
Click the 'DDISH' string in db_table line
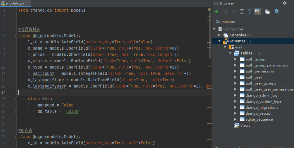(x=72, y=112)
